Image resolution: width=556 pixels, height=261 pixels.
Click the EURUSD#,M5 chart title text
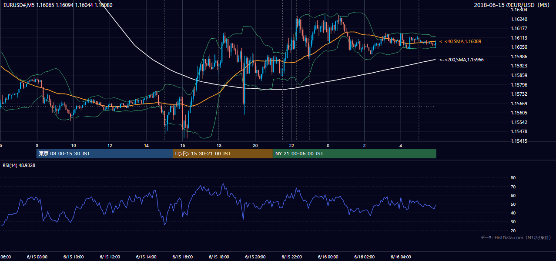(x=57, y=5)
